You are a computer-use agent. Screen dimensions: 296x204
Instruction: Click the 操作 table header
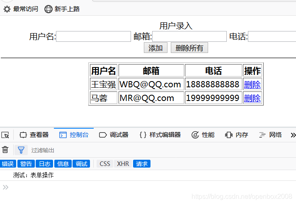(252, 71)
